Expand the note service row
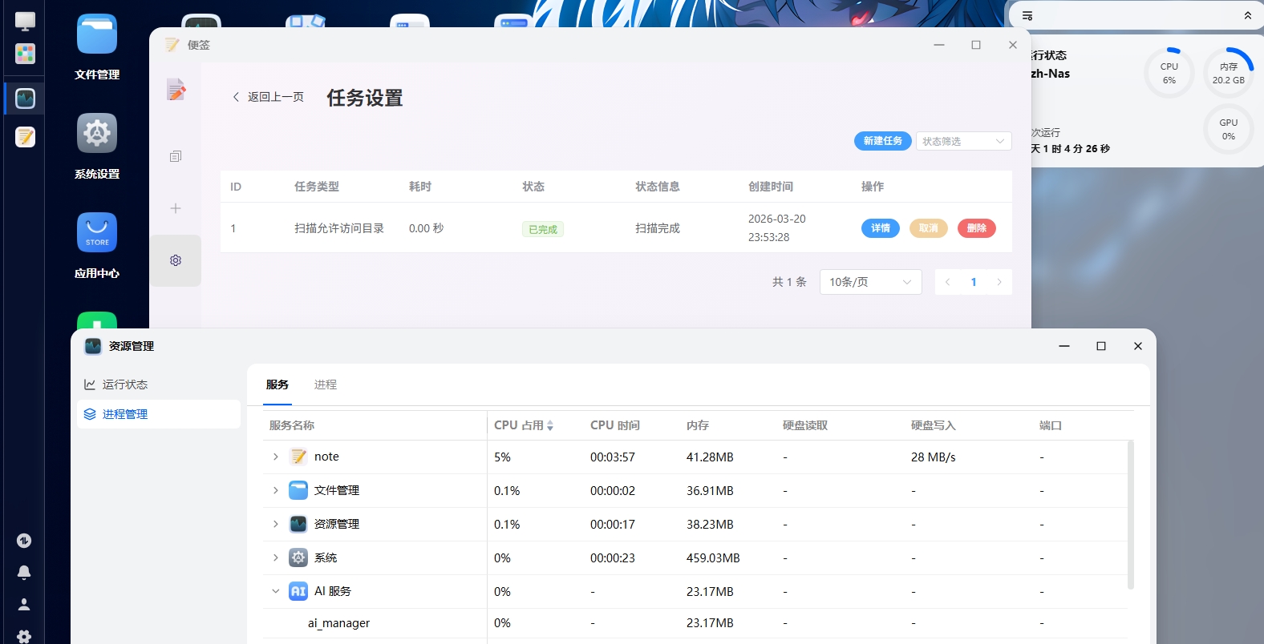The image size is (1264, 644). (276, 457)
